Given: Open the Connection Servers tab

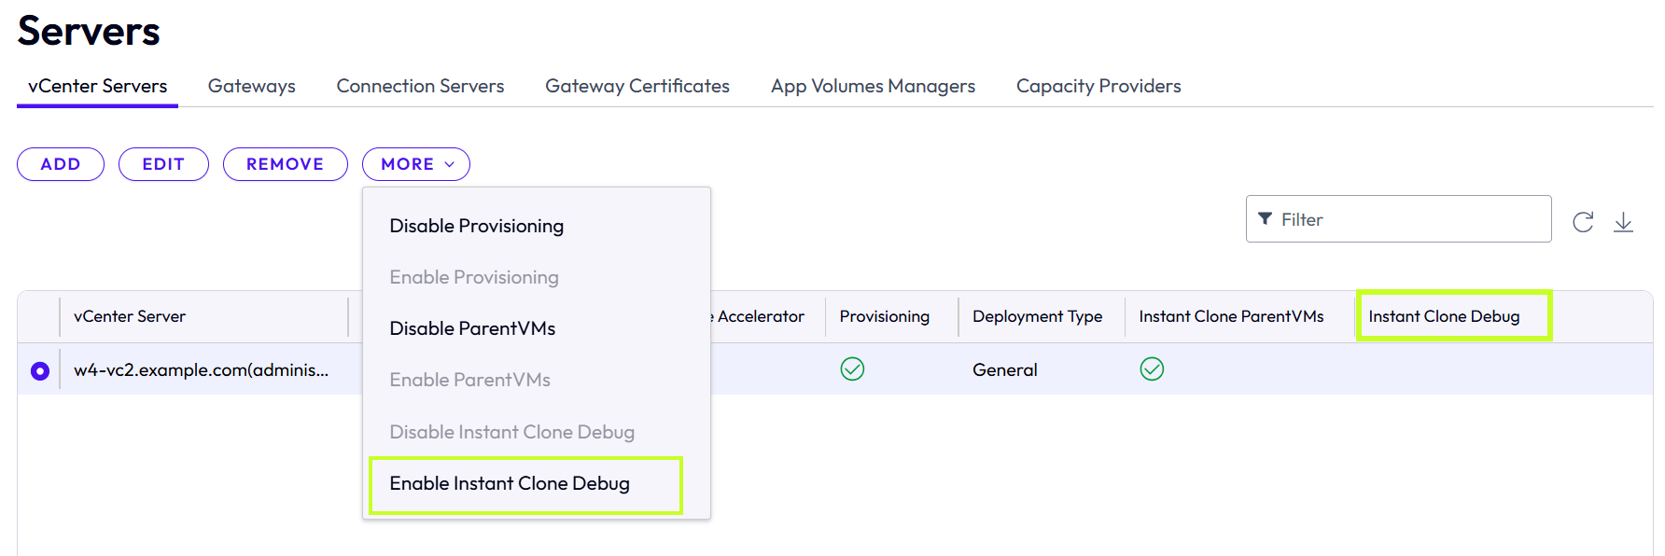Looking at the screenshot, I should (420, 86).
